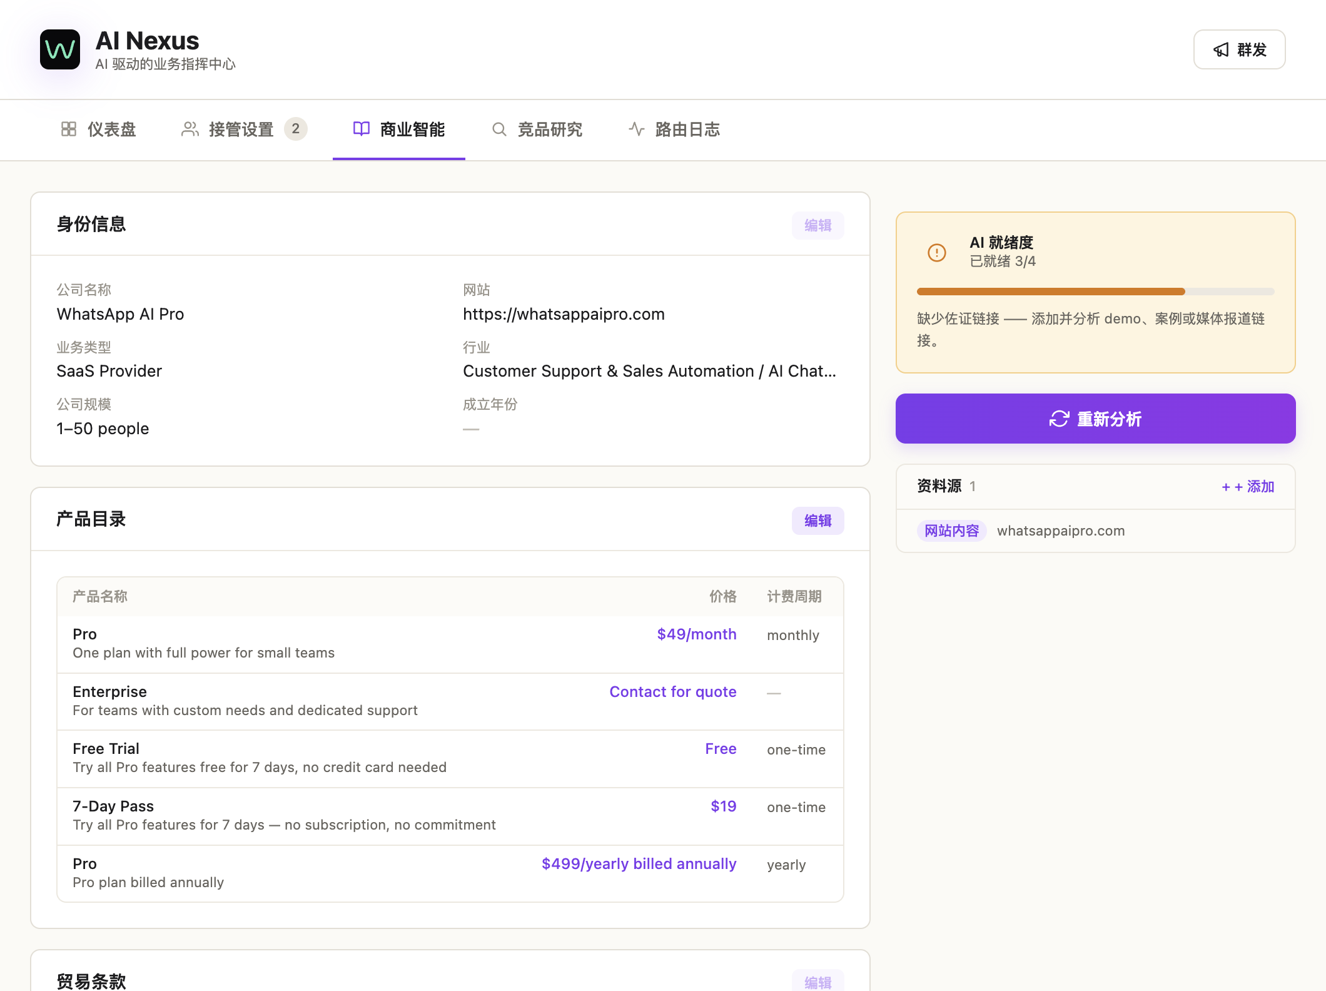Click the 竞品研究 magnifier icon
The width and height of the screenshot is (1326, 991).
click(499, 129)
